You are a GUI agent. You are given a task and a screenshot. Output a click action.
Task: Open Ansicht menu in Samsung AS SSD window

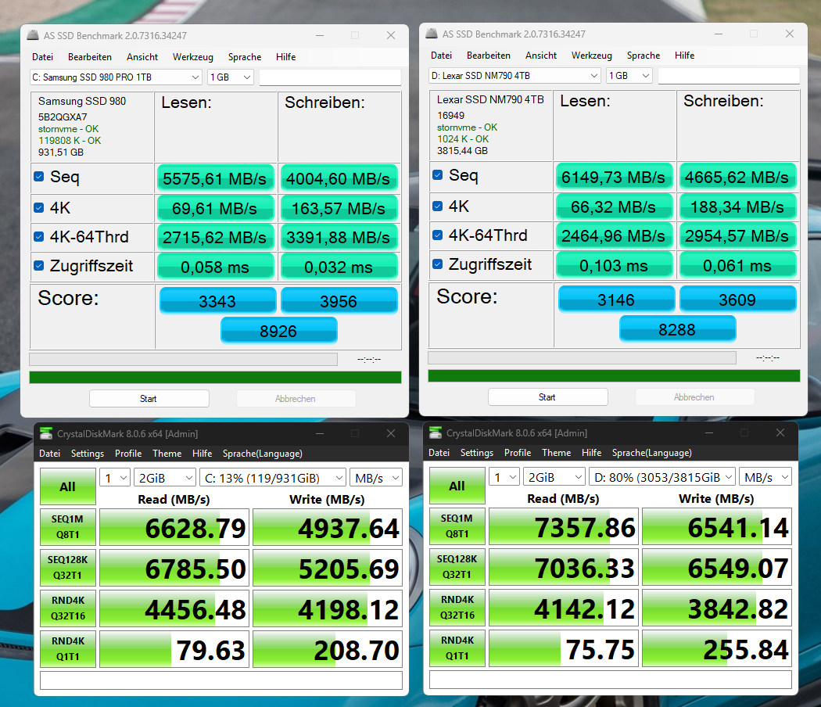142,56
